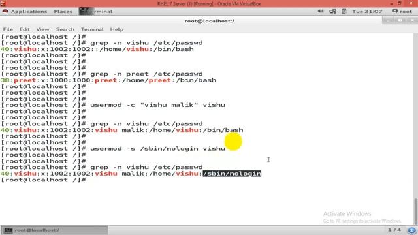Click the clipboard icon beside the clock
The width and height of the screenshot is (418, 235).
[x=344, y=11]
